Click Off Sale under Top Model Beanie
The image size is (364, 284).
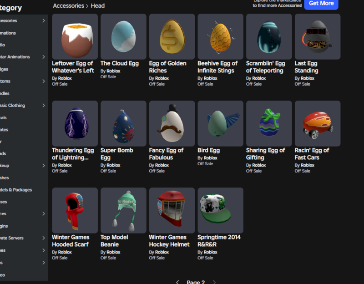(108, 258)
